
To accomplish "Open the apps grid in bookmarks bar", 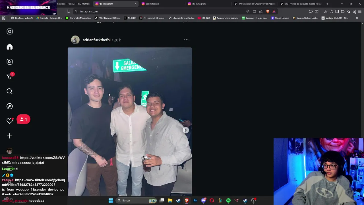I will (4, 18).
